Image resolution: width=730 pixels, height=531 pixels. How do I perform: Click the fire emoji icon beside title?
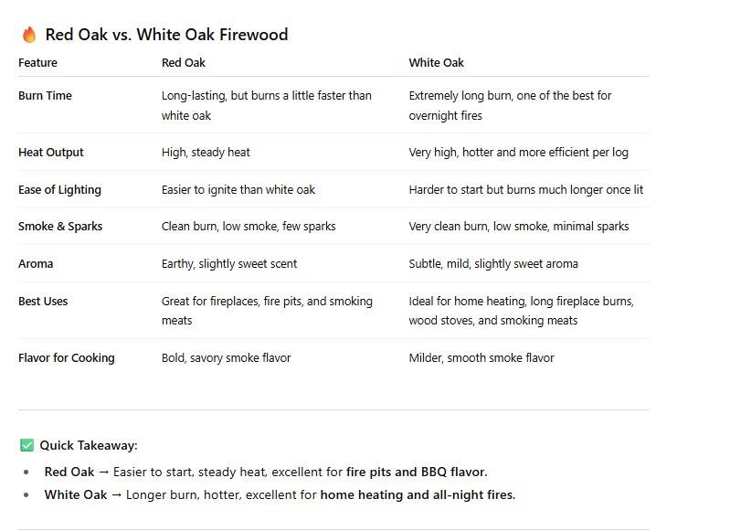[x=29, y=35]
